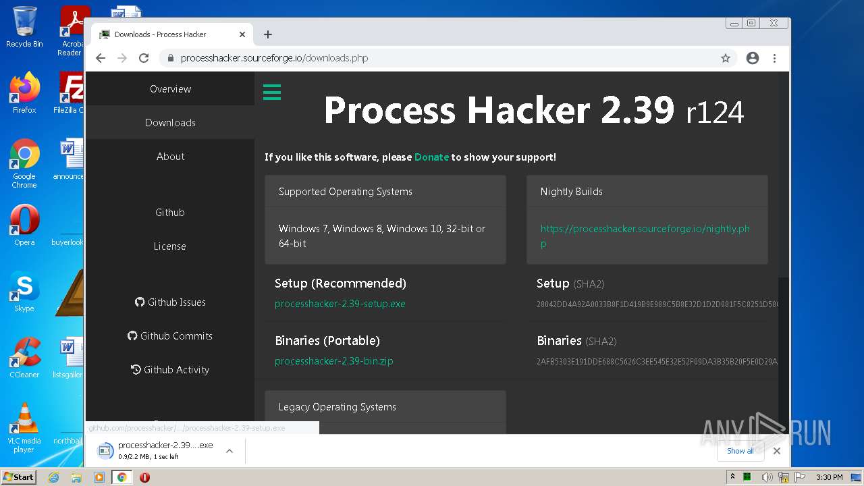Open Chrome's three-dot menu
864x486 pixels.
(x=775, y=58)
